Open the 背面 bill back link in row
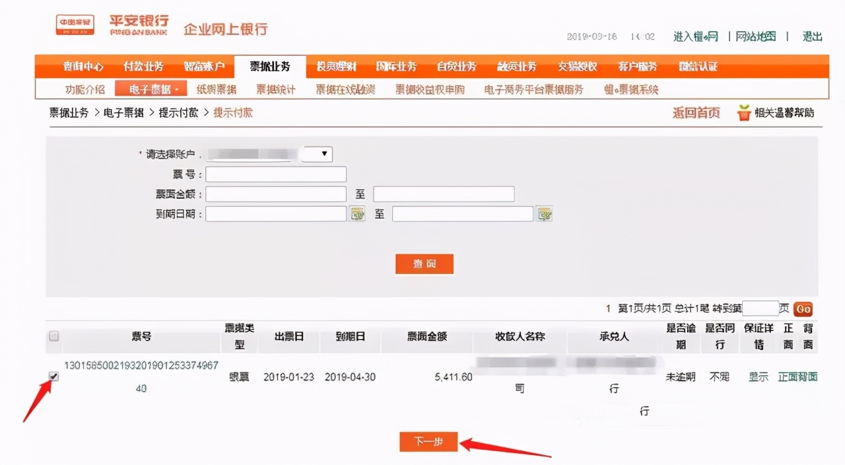The width and height of the screenshot is (845, 465). [x=808, y=376]
